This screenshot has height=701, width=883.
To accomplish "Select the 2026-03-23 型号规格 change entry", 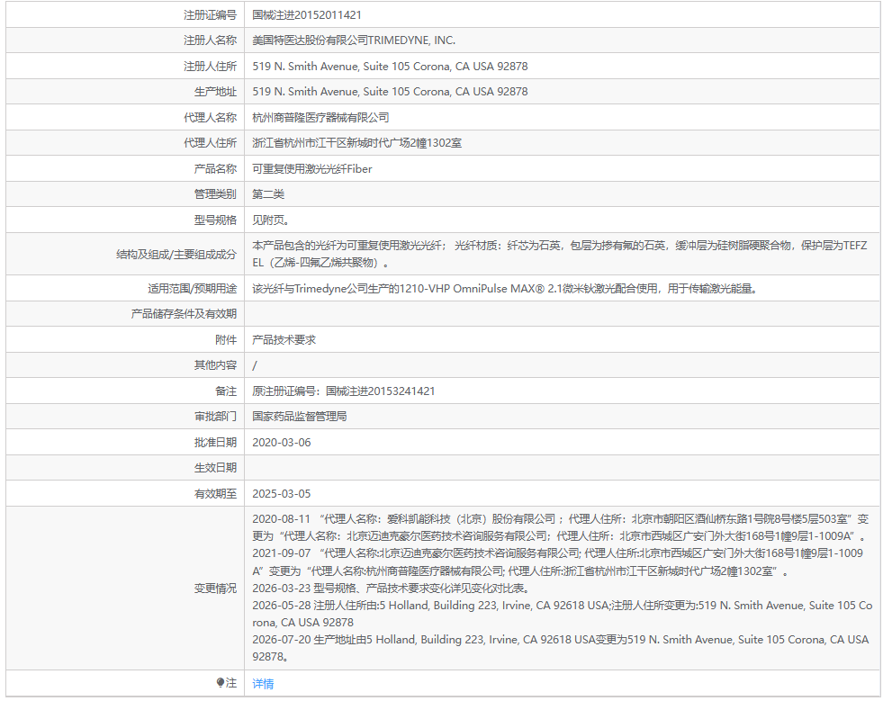I will click(x=391, y=589).
